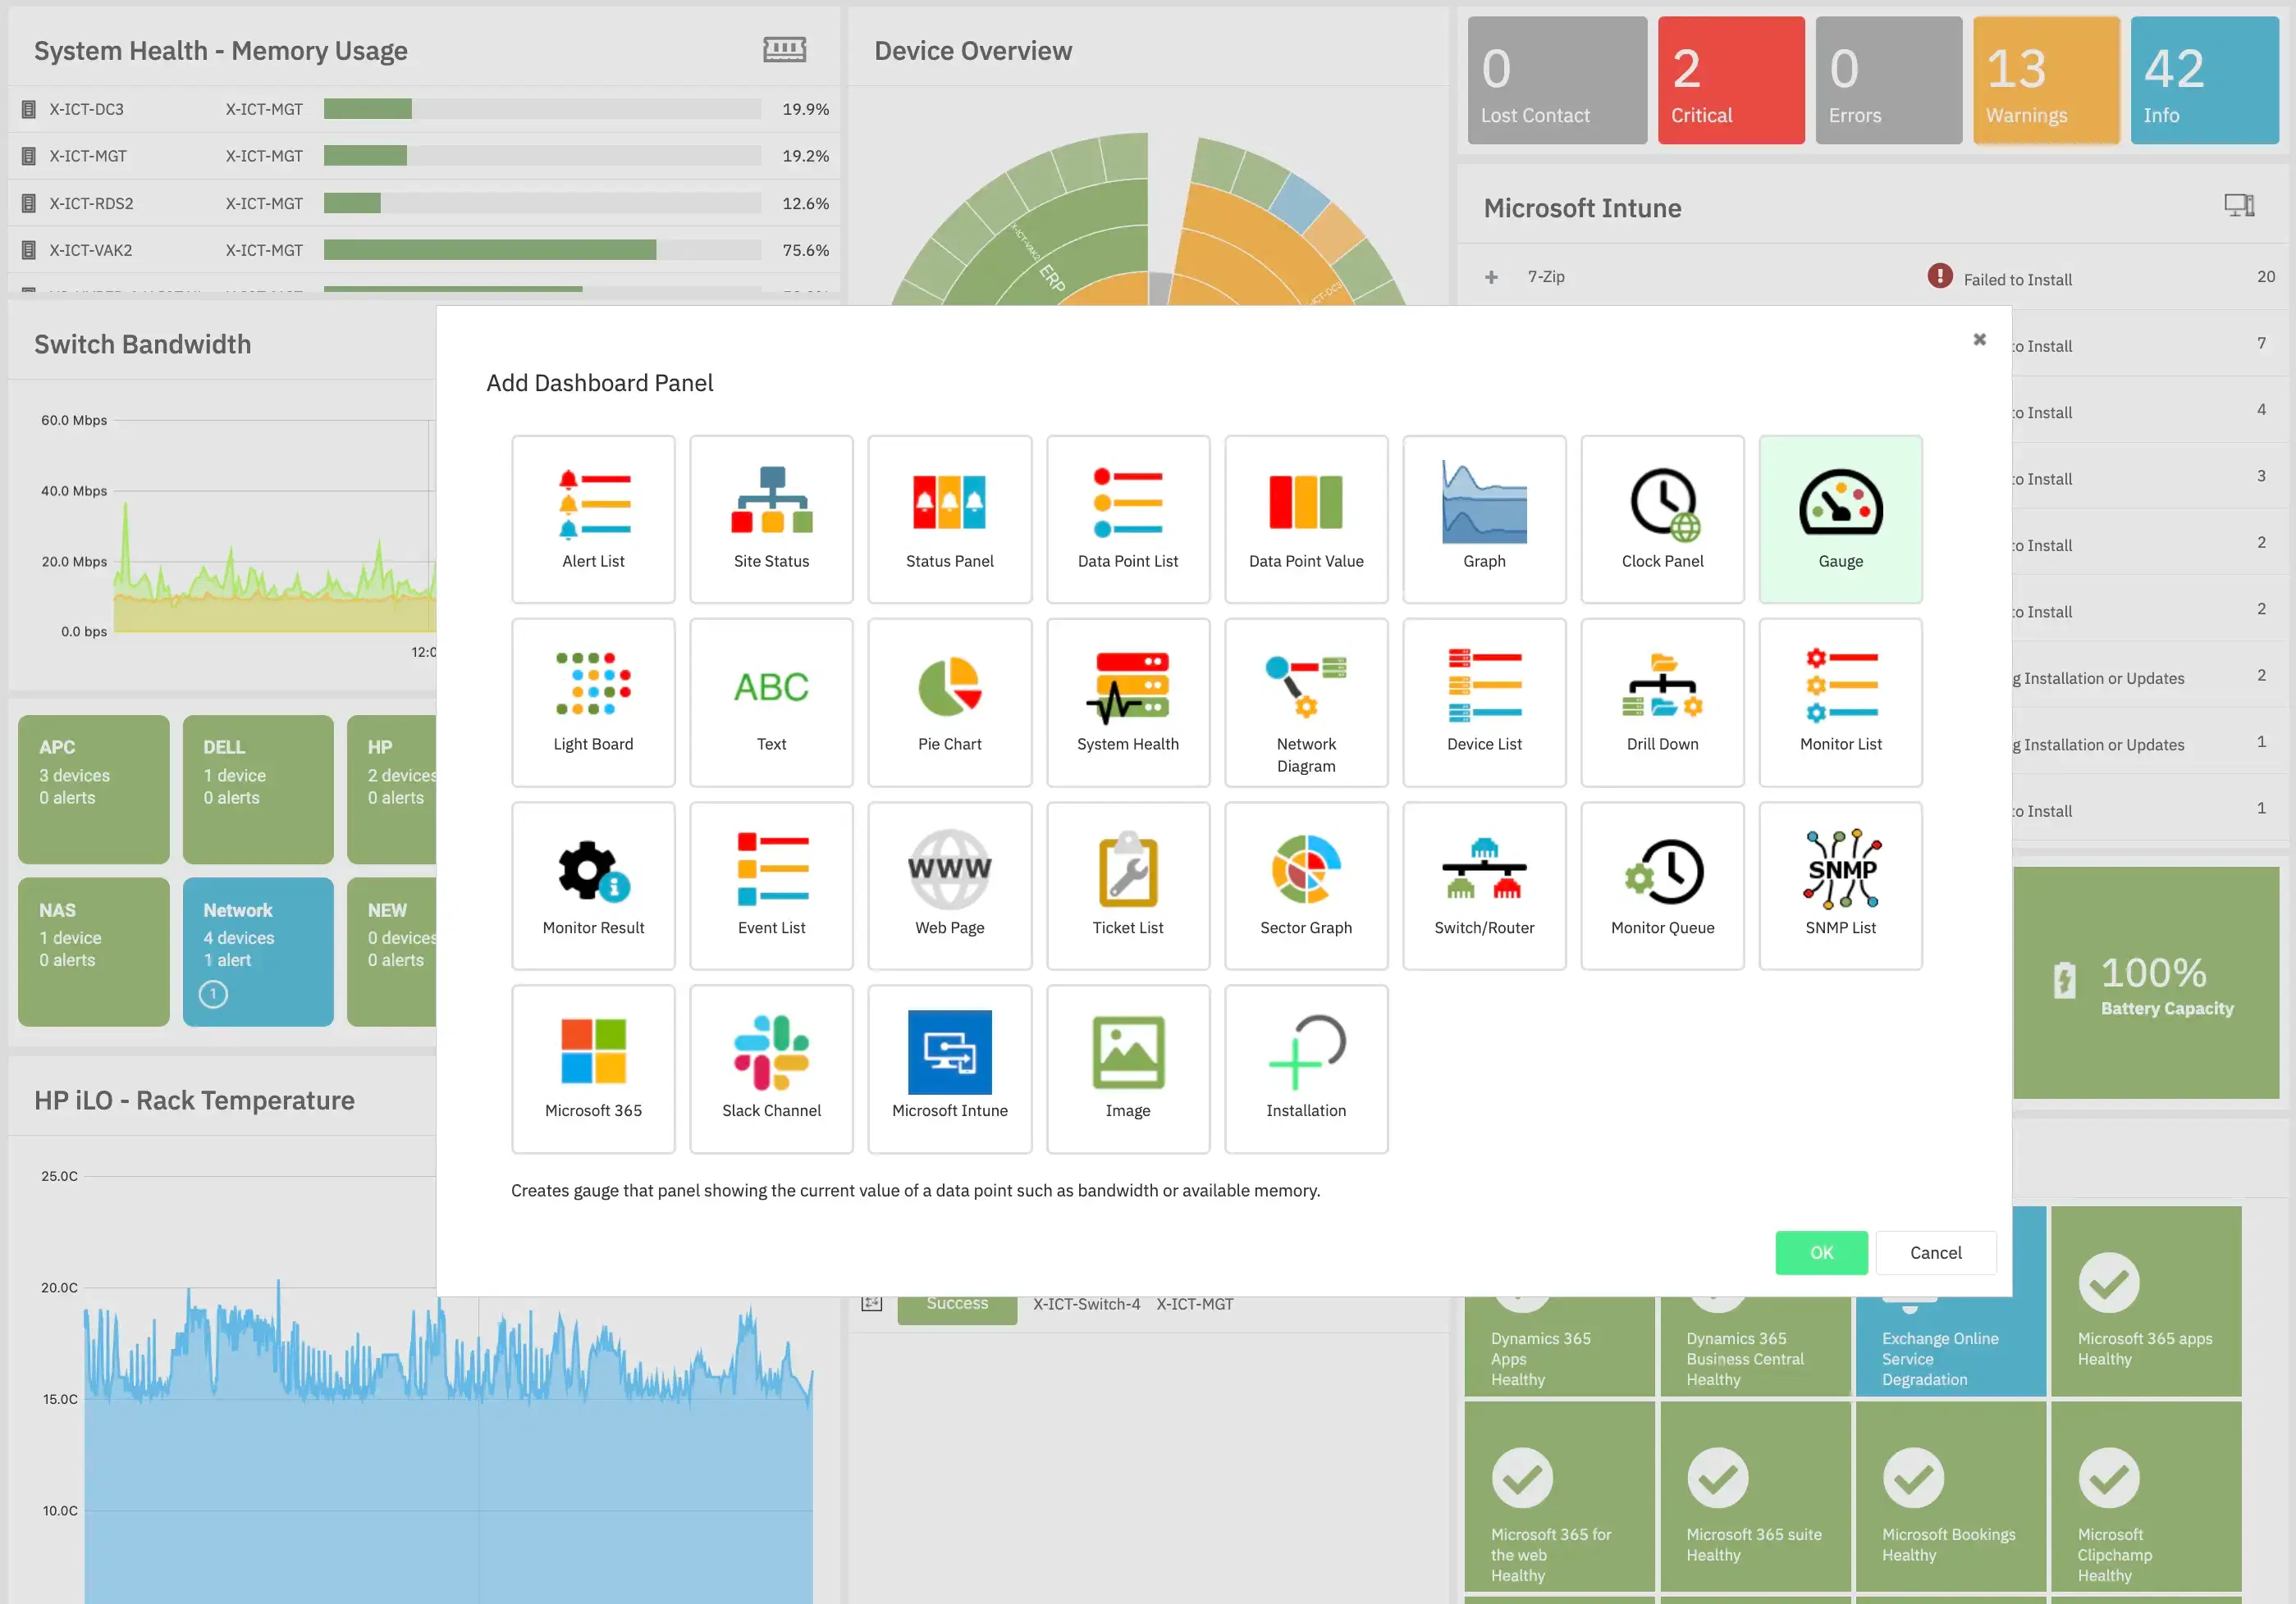Choose the Alert List panel

pos(593,519)
